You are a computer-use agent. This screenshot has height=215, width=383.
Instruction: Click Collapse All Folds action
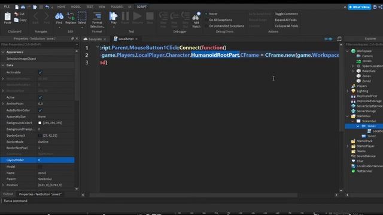pos(287,26)
